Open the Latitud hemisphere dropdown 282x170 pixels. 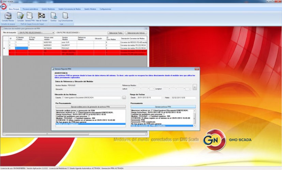coord(152,89)
